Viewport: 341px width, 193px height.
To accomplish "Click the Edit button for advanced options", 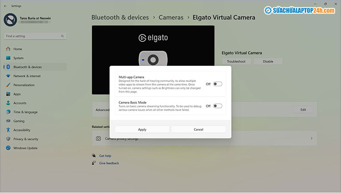I will click(303, 109).
